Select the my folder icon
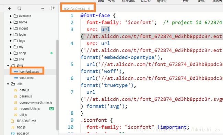This screenshot has height=135, width=223. coord(15,47)
